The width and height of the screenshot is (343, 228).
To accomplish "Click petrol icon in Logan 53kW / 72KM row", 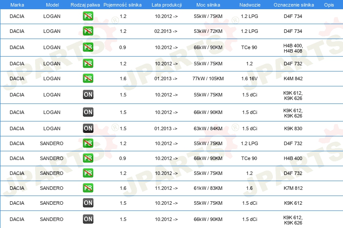I will 88,31.
